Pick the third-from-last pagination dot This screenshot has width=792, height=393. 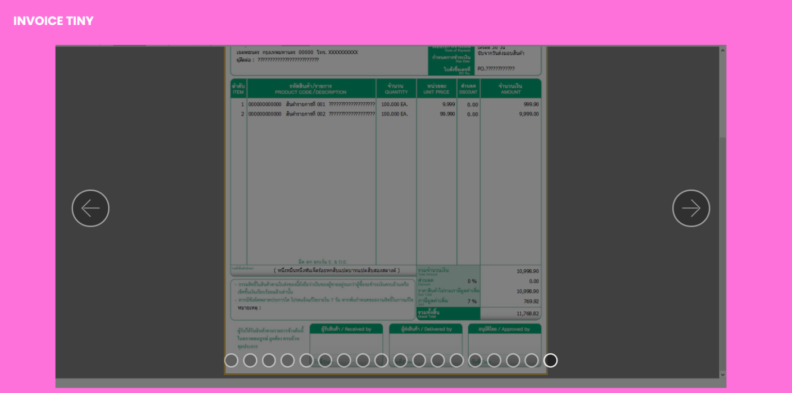(x=513, y=361)
